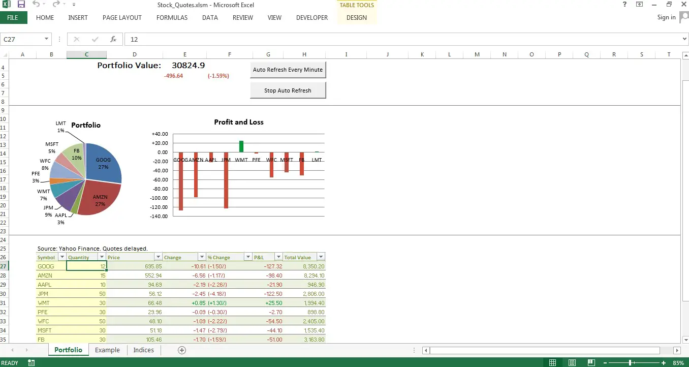The image size is (689, 367).
Task: Click the zoom in plus button
Action: pyautogui.click(x=664, y=363)
